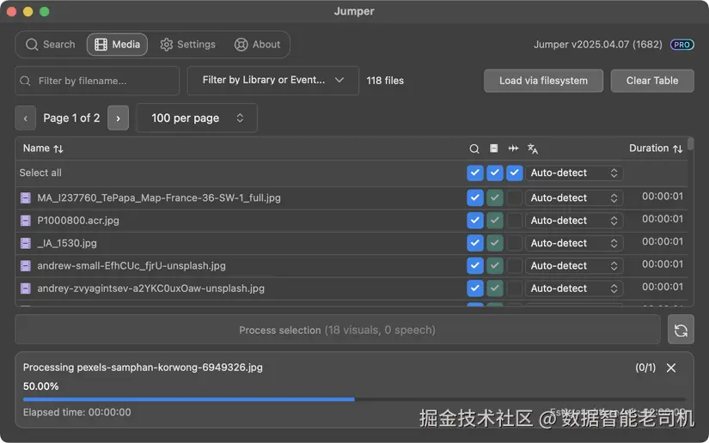Select andrew-small-EfhCUc_fjrU-unsplash.jpg file name

click(x=131, y=265)
